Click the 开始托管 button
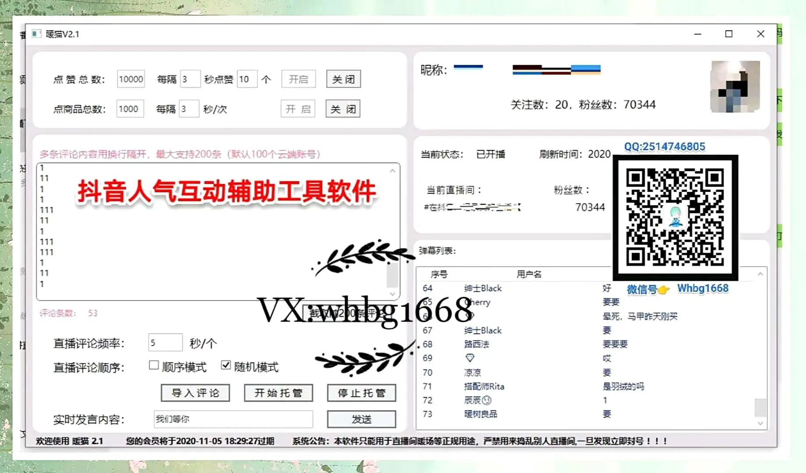The width and height of the screenshot is (806, 473). pyautogui.click(x=278, y=393)
